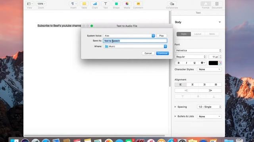
Task: Play the selected system voice
Action: pyautogui.click(x=162, y=35)
